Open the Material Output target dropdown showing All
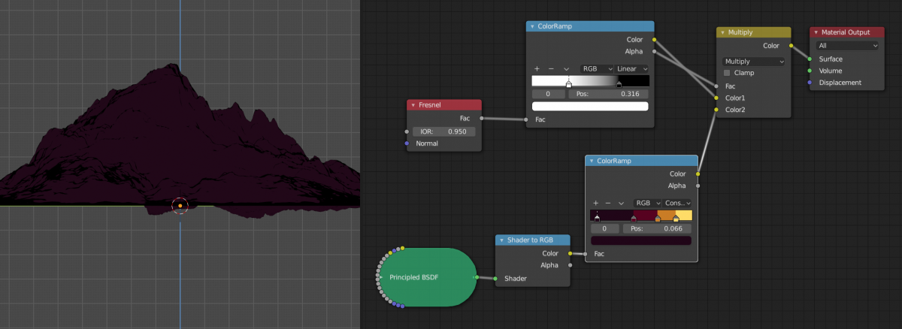Screen dimensions: 902x329 [847, 46]
